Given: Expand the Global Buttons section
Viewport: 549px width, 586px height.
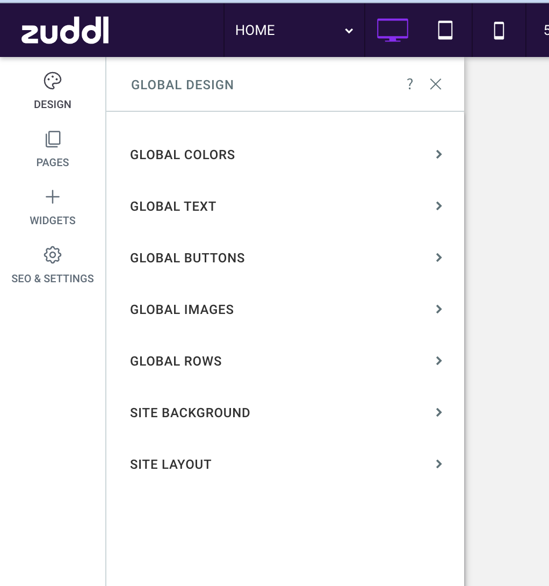Looking at the screenshot, I should pos(285,258).
